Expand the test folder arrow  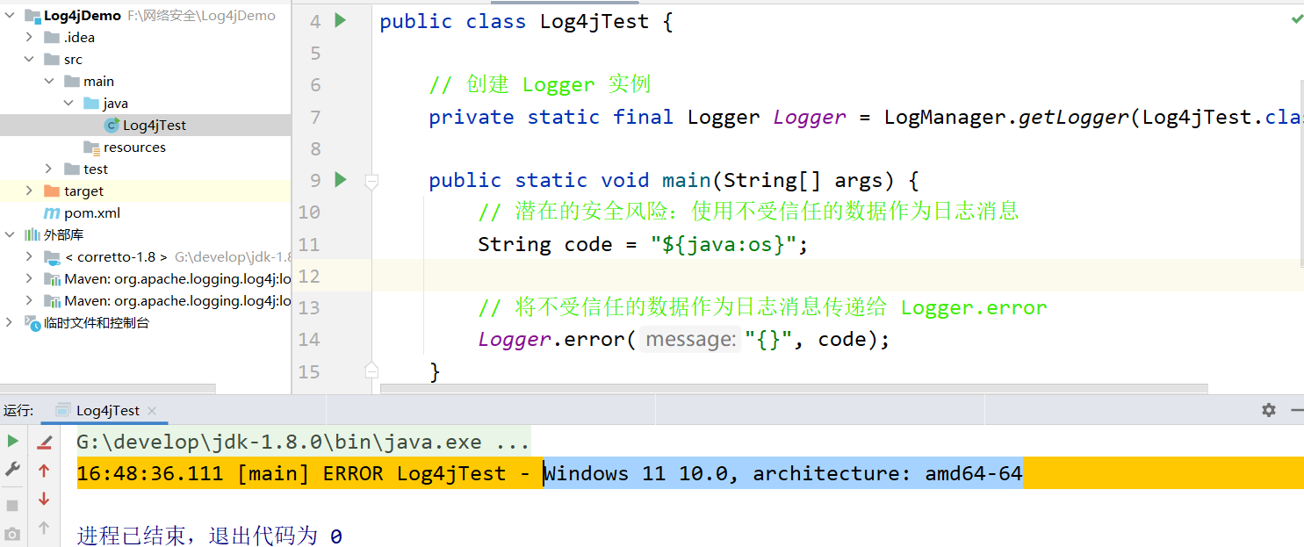click(x=48, y=169)
